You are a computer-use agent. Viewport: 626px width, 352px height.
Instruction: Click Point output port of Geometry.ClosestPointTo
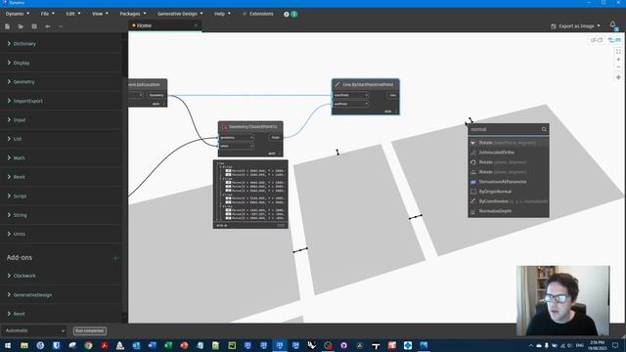[x=275, y=137]
